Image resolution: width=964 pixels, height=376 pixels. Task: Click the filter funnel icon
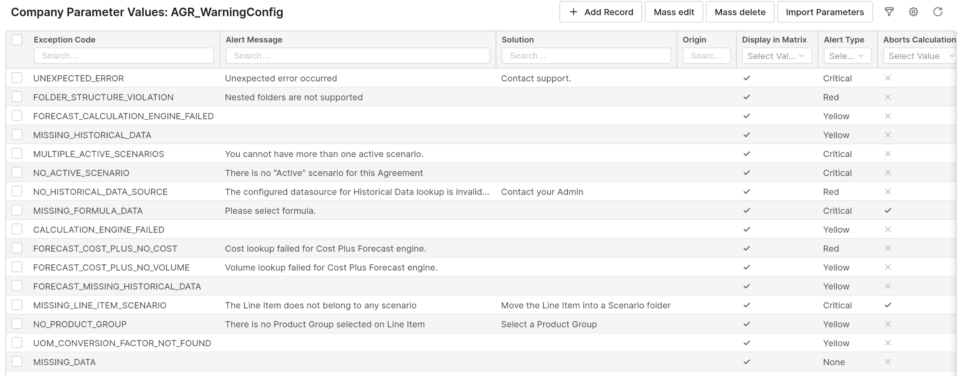point(889,12)
